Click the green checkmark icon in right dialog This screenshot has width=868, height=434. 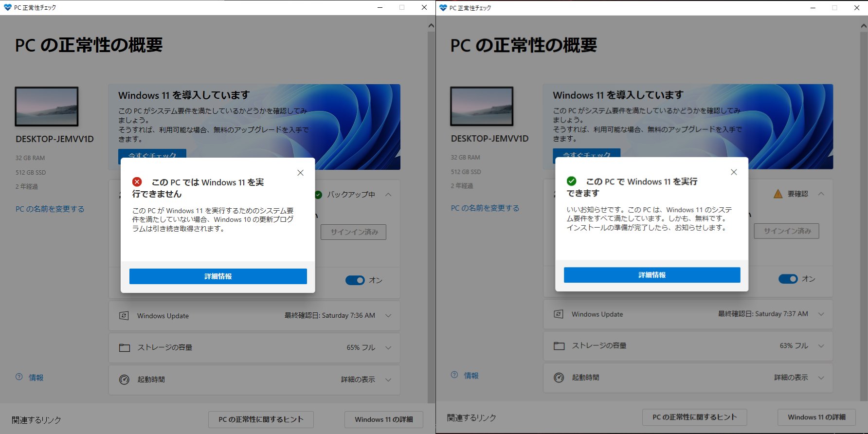point(572,181)
